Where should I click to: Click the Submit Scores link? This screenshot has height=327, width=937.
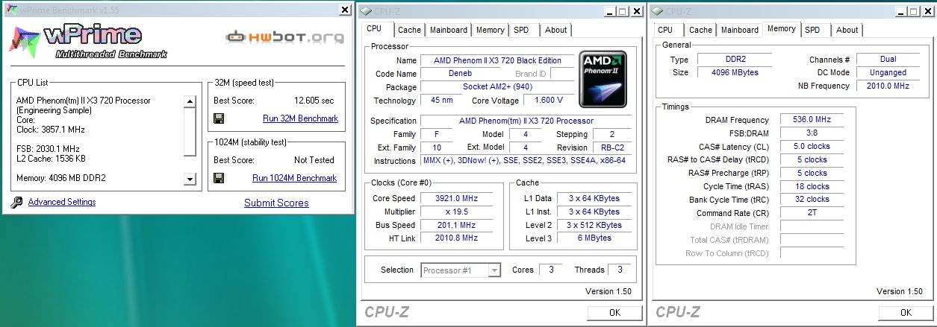(276, 203)
